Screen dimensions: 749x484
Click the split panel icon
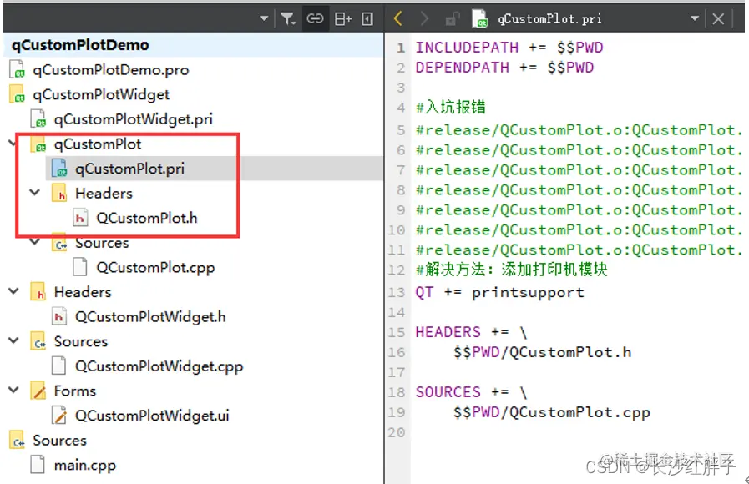coord(343,18)
